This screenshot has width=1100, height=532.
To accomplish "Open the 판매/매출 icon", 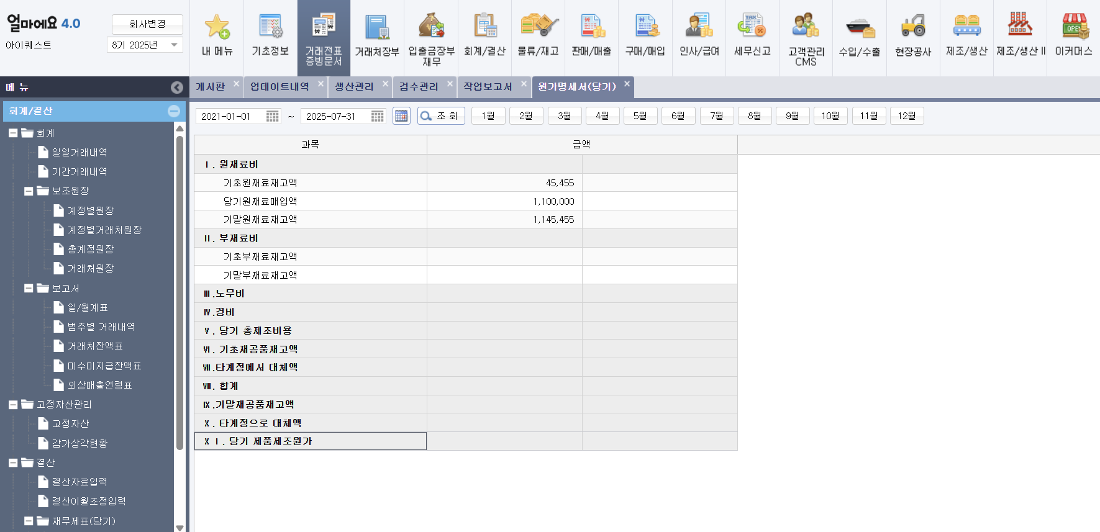I will point(591,26).
